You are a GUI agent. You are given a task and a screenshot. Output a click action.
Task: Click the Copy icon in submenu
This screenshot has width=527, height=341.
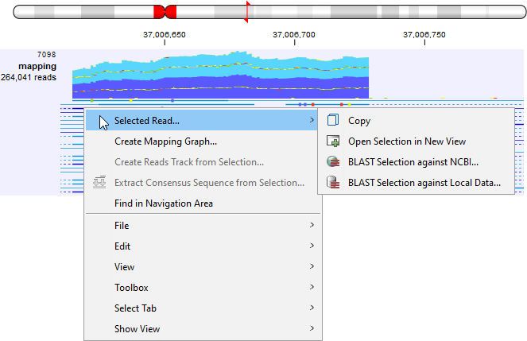point(333,121)
